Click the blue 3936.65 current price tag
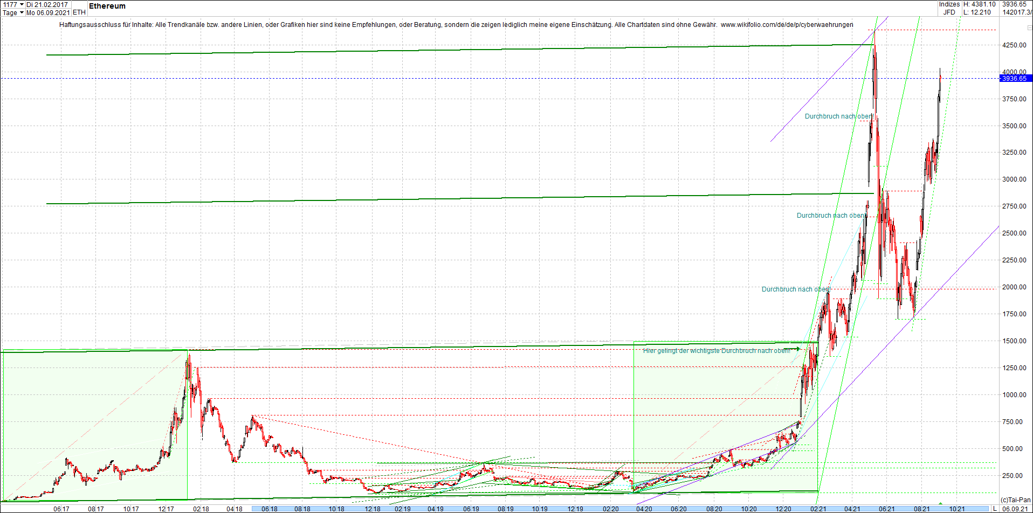Viewport: 1033px width, 513px height. (x=1016, y=79)
